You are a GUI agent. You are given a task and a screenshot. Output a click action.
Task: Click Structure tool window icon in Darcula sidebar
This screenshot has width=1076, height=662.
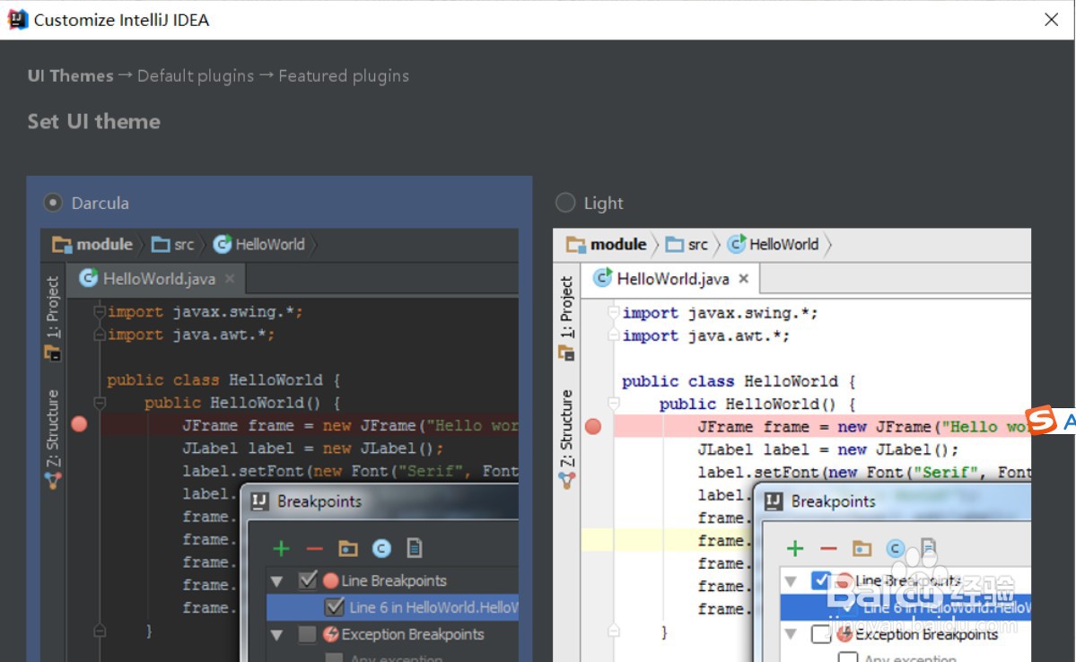coord(53,481)
